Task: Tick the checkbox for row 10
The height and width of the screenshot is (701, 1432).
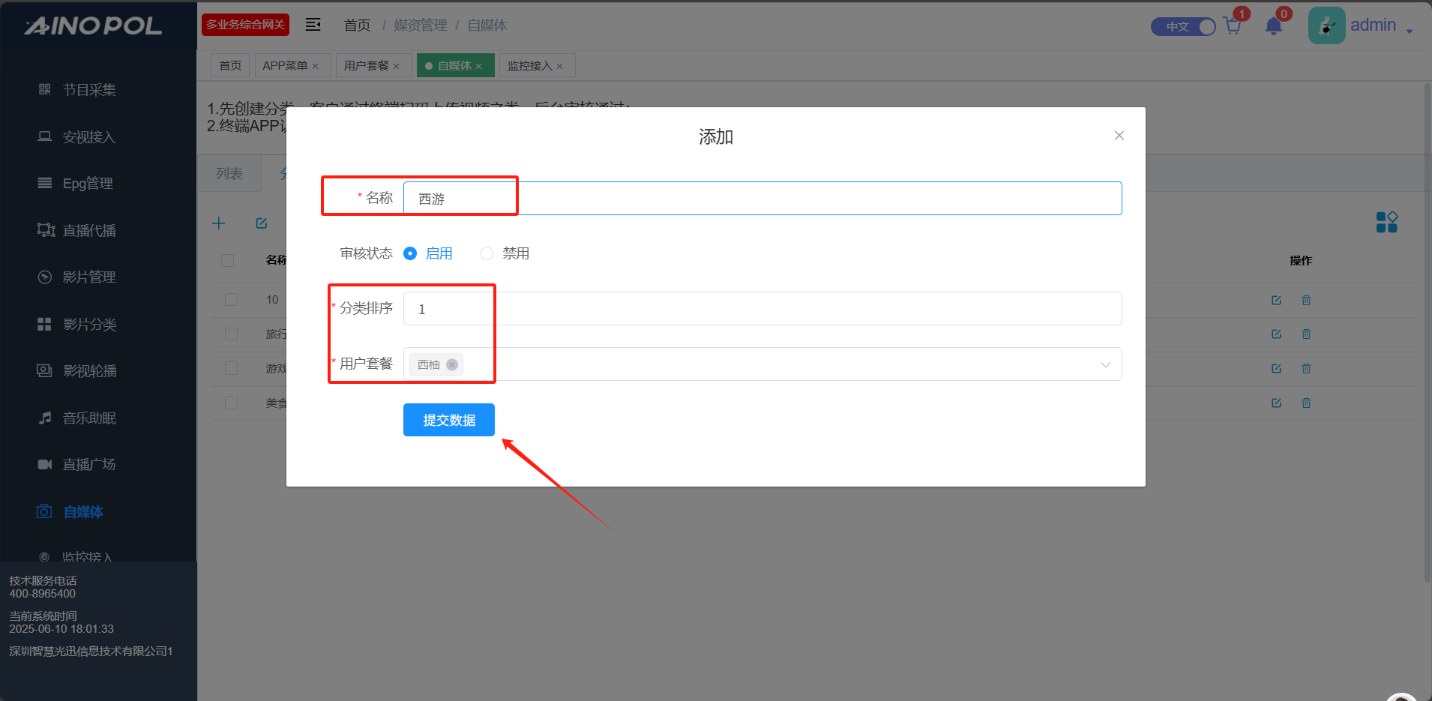Action: coord(231,300)
